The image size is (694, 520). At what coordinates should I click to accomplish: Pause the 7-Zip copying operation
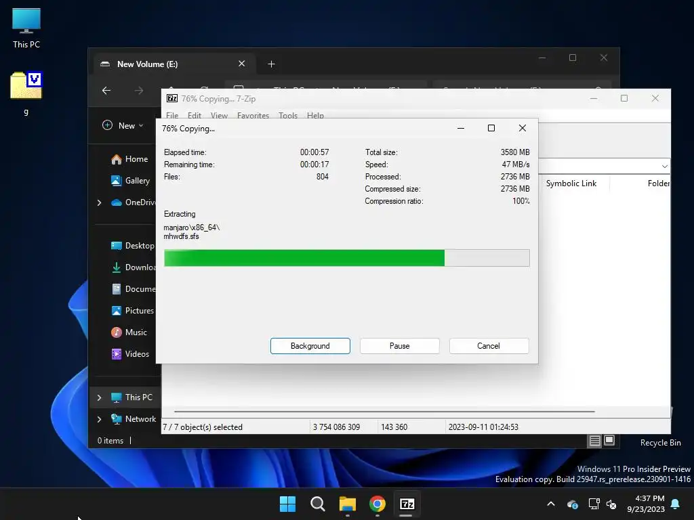click(x=399, y=346)
